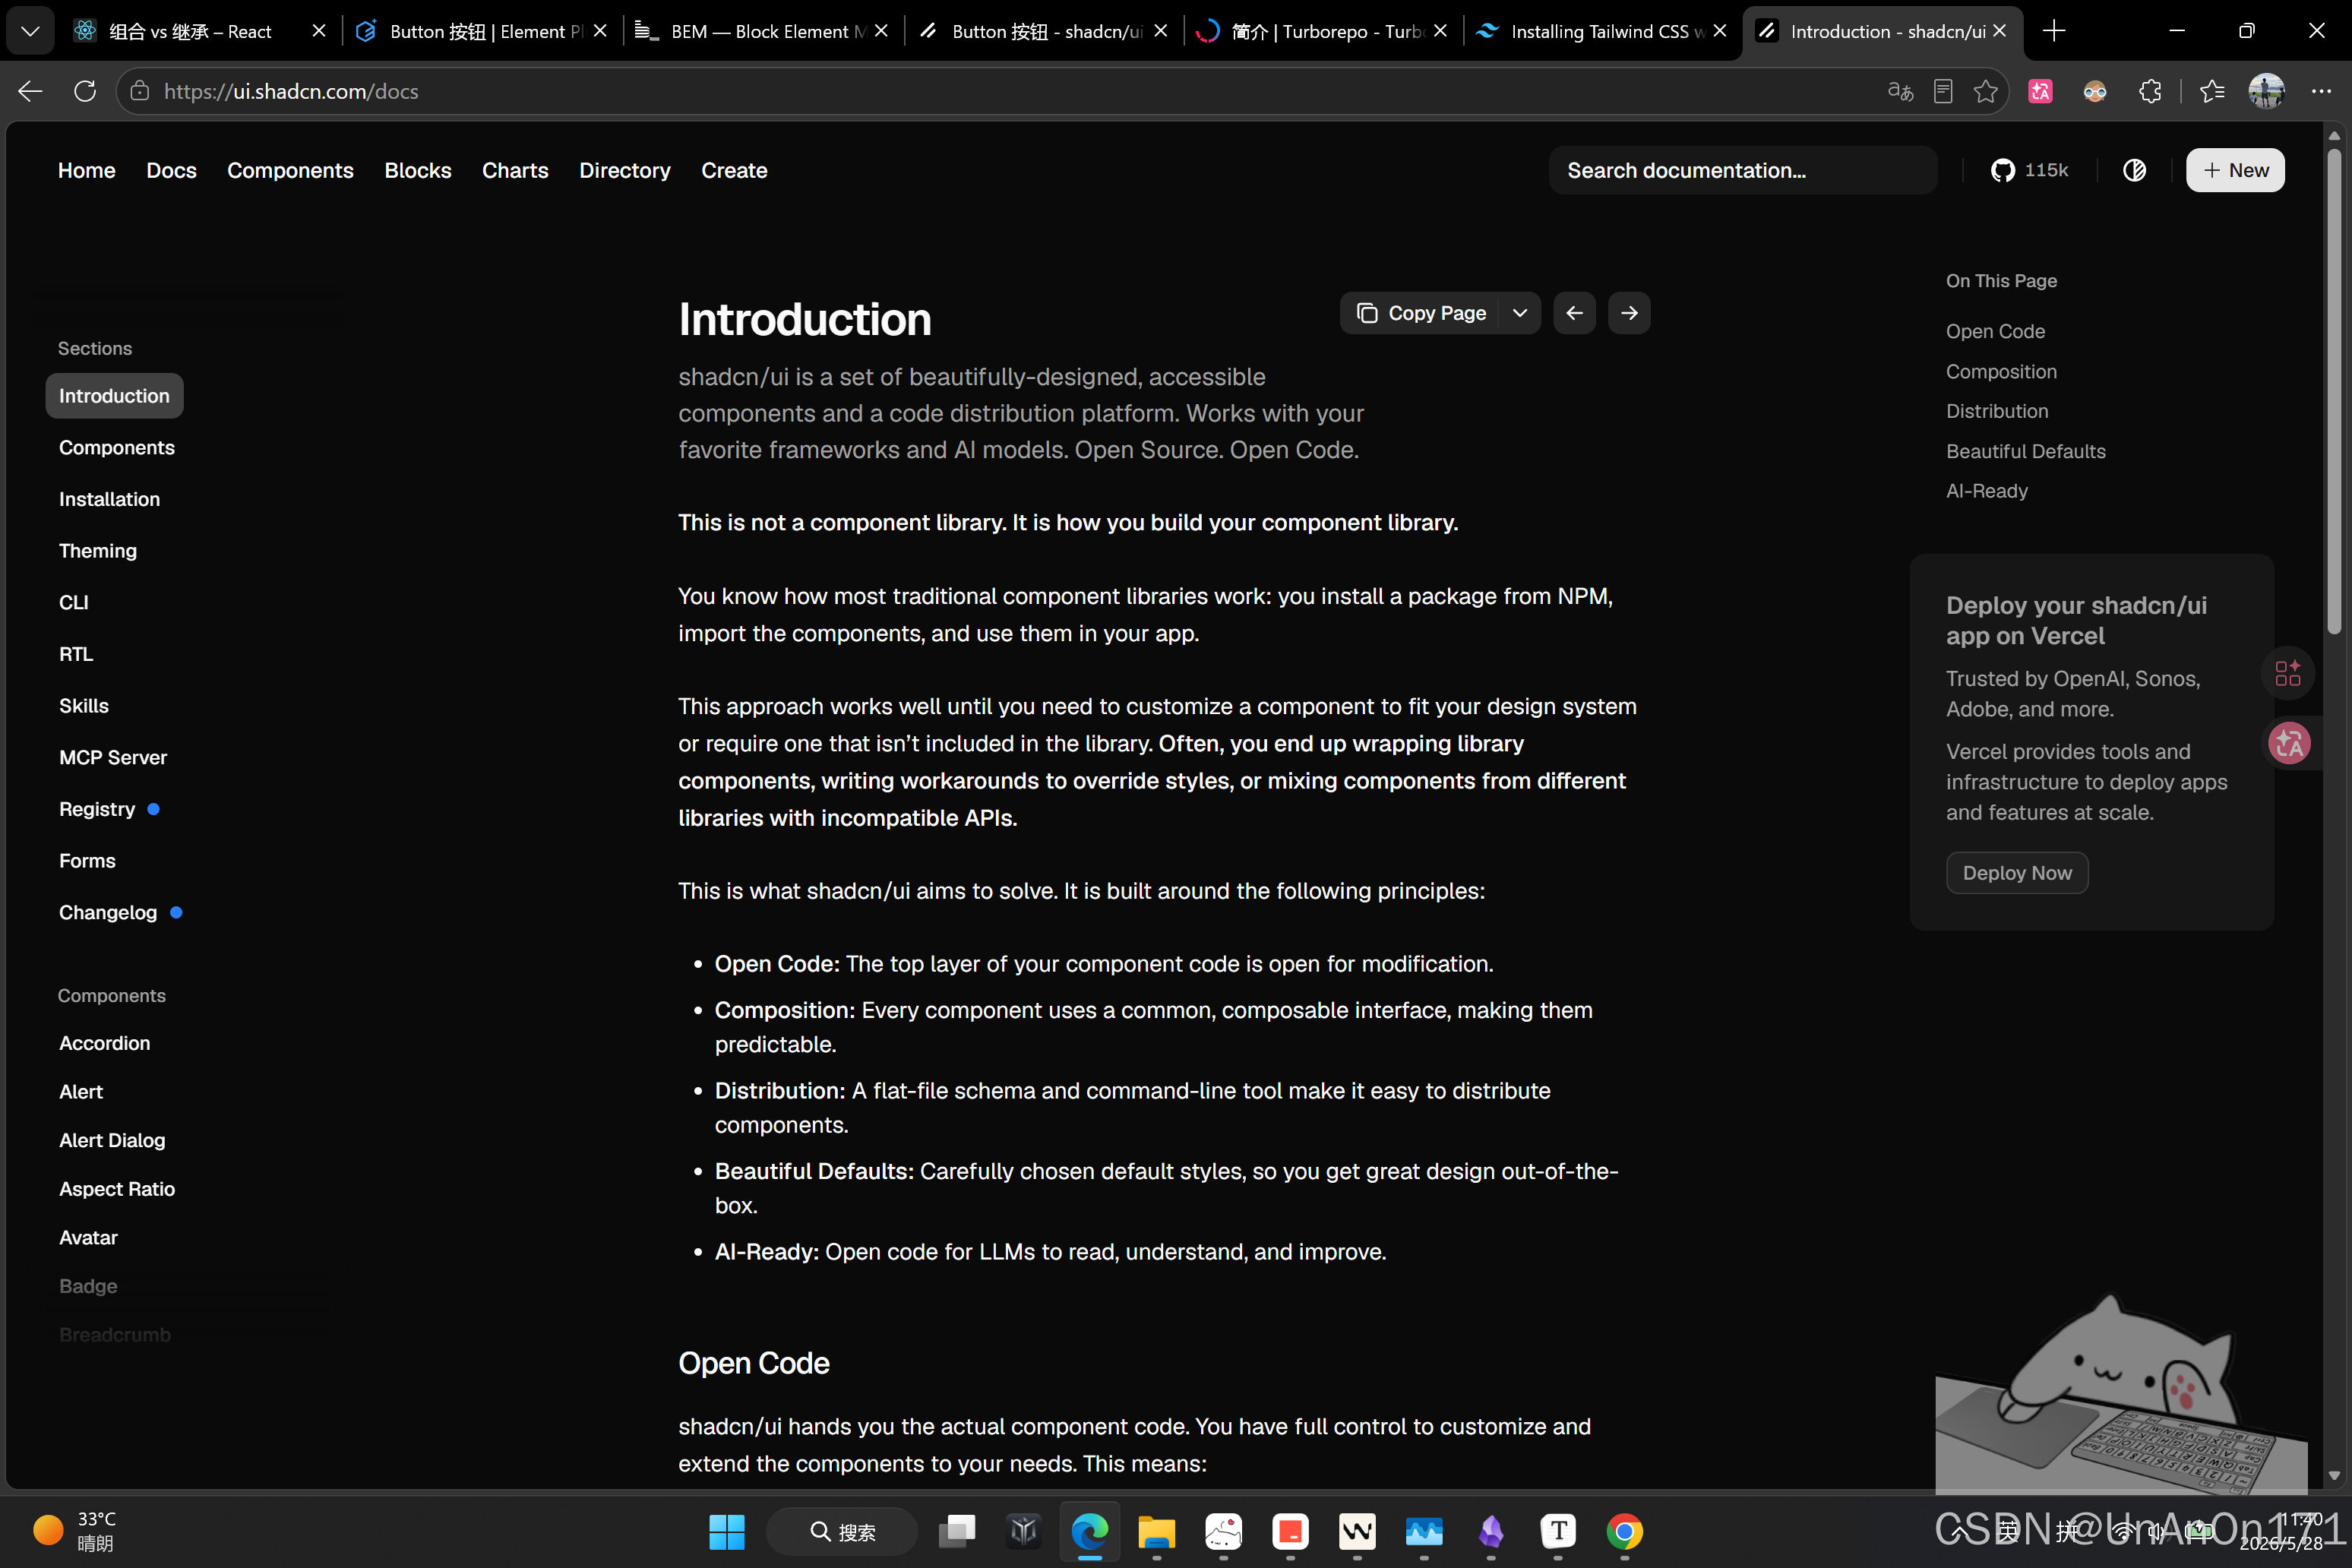Image resolution: width=2352 pixels, height=1568 pixels.
Task: Open Installation in the sidebar
Action: (x=109, y=499)
